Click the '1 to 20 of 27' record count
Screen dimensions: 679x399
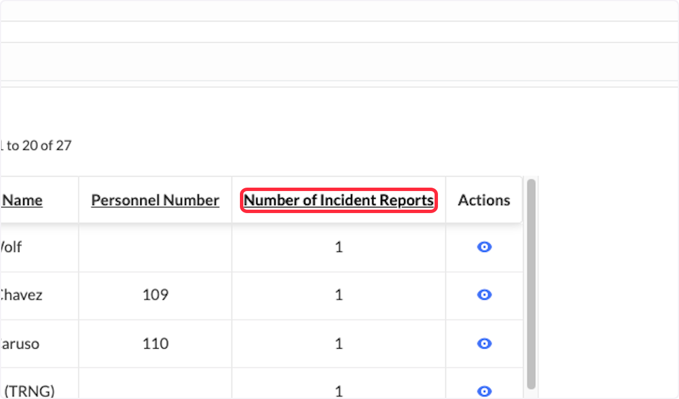(x=36, y=145)
